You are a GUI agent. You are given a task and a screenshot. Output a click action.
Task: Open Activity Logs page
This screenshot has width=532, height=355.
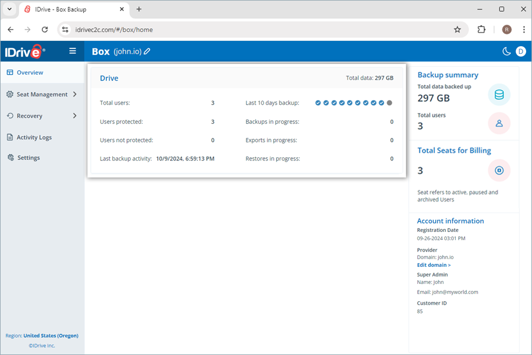[x=34, y=137]
